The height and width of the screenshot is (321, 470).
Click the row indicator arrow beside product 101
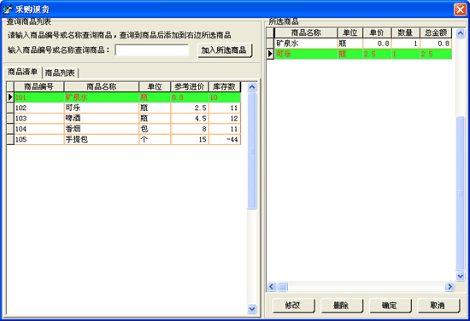tap(10, 97)
